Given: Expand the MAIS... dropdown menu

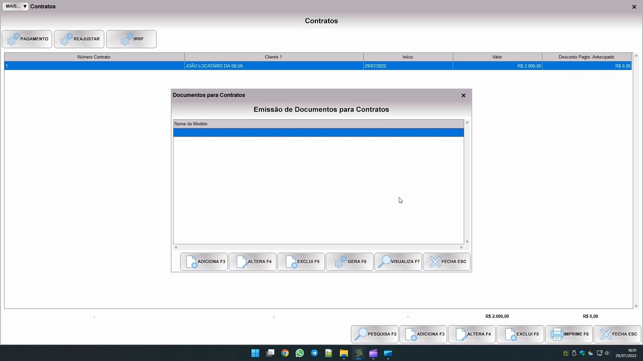Looking at the screenshot, I should (15, 6).
